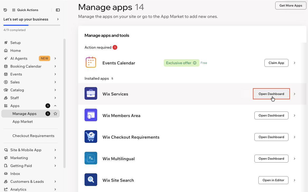Open Wix Members Area row chevron
The width and height of the screenshot is (308, 192).
295,115
